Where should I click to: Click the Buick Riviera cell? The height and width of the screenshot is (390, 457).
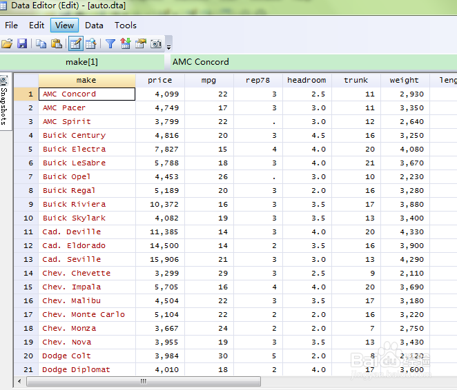click(87, 205)
